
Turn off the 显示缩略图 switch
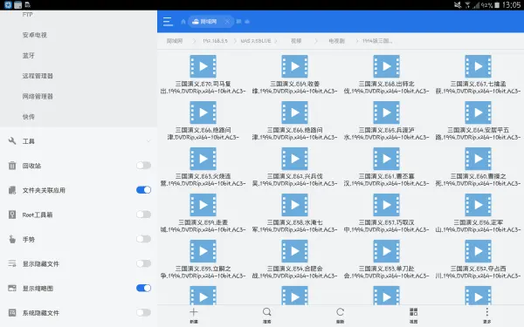[144, 288]
